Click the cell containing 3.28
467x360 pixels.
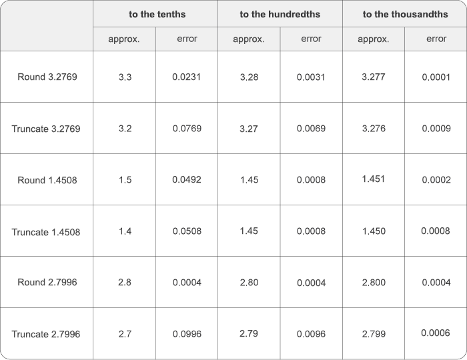tap(249, 77)
